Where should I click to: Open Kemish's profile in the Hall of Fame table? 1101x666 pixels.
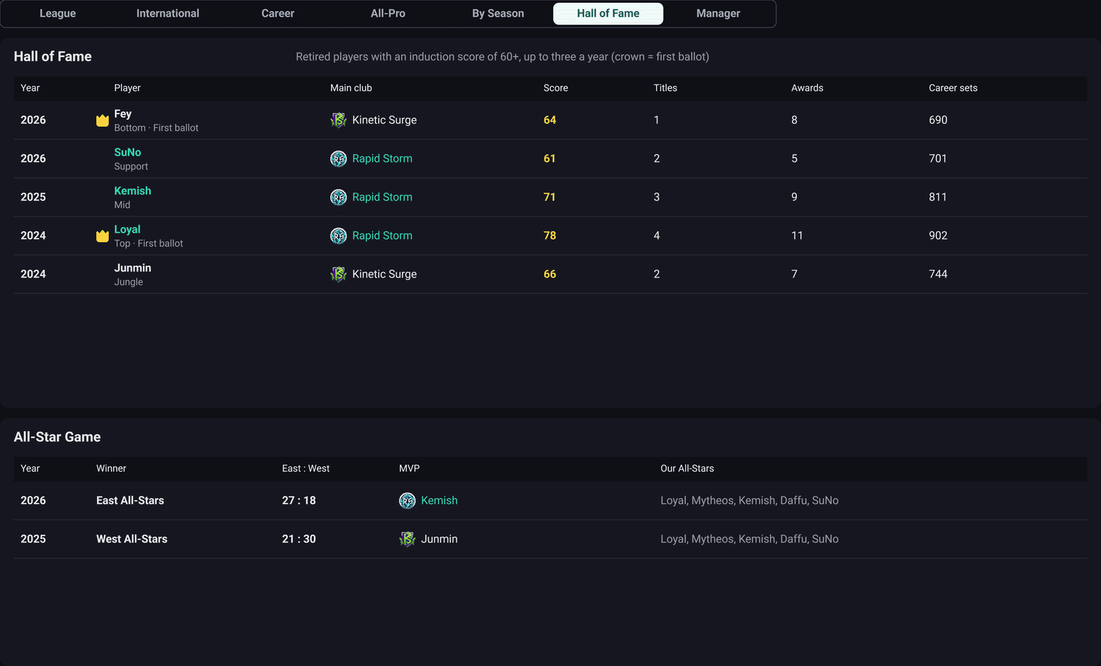coord(133,191)
